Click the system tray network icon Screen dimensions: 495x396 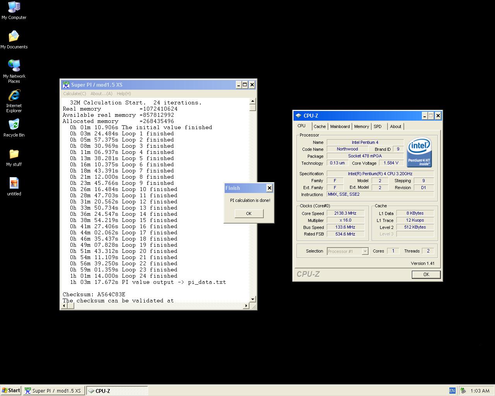click(463, 391)
